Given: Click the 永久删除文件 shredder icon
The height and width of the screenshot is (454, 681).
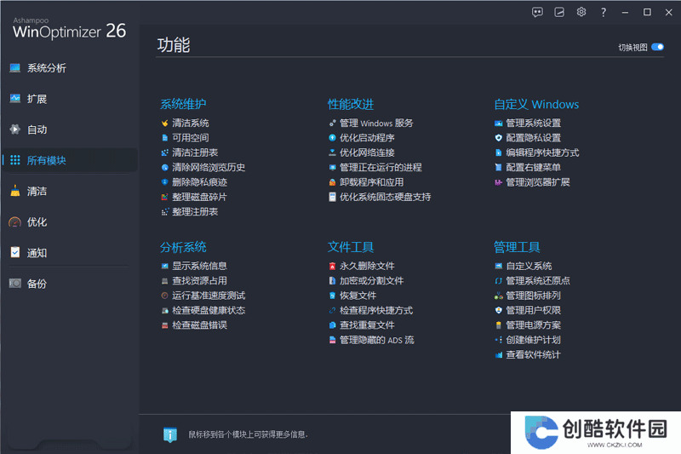Looking at the screenshot, I should coord(332,266).
